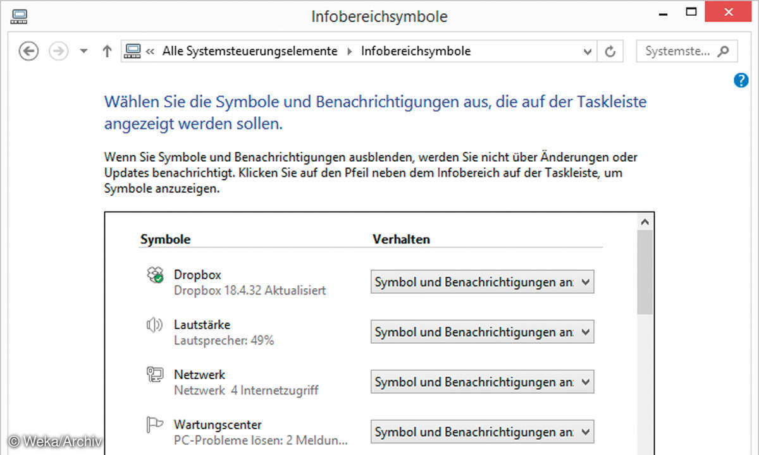Click the Symbole column header
This screenshot has width=759, height=455.
point(166,240)
